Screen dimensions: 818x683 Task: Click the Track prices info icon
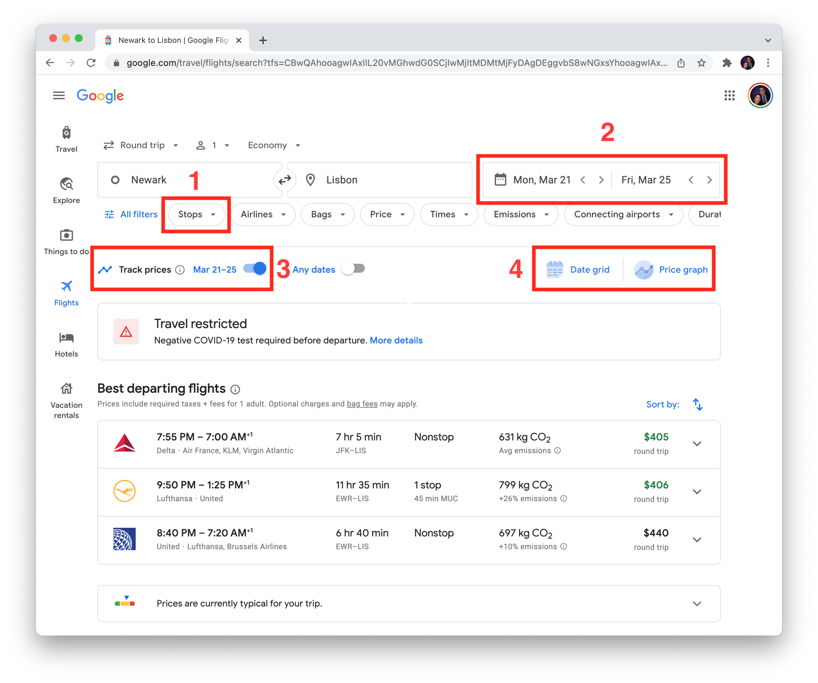(180, 270)
